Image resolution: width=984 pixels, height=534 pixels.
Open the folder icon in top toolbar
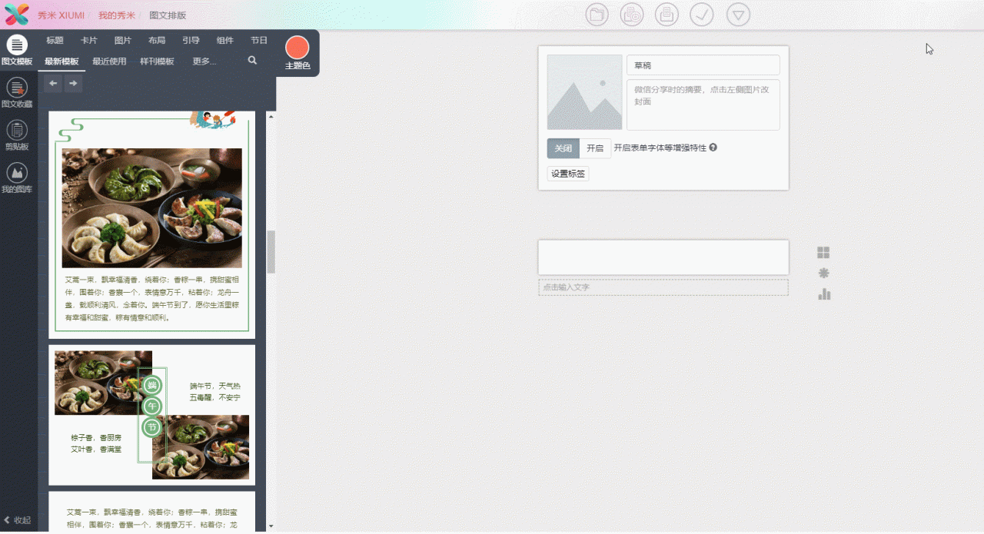pos(597,15)
